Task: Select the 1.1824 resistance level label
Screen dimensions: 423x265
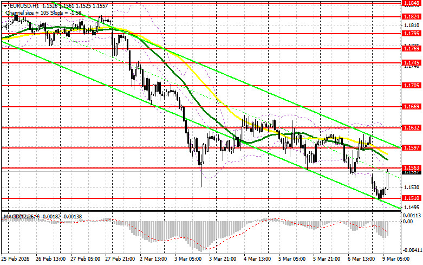Action: click(410, 17)
